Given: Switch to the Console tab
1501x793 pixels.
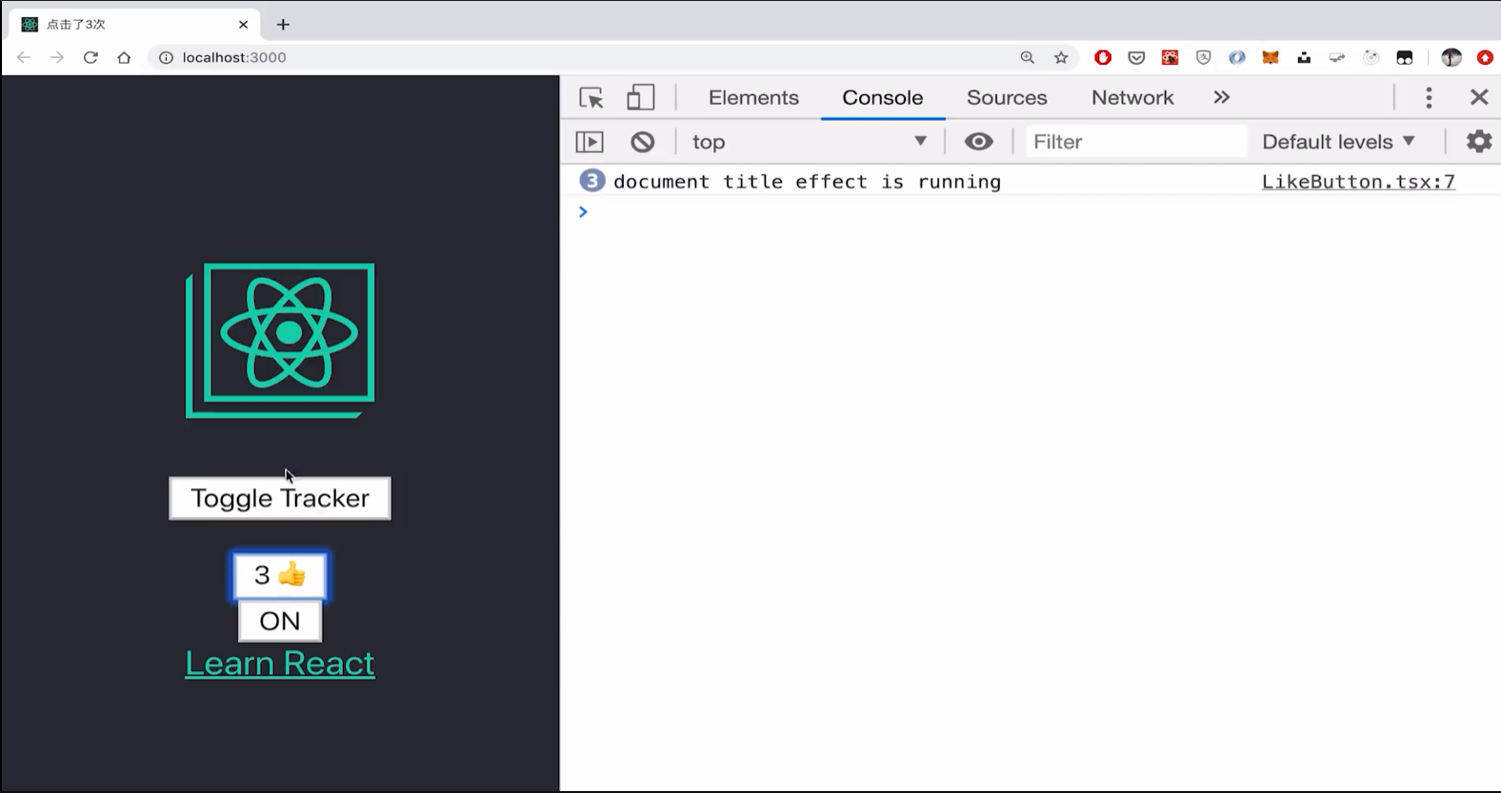Looking at the screenshot, I should click(x=883, y=98).
